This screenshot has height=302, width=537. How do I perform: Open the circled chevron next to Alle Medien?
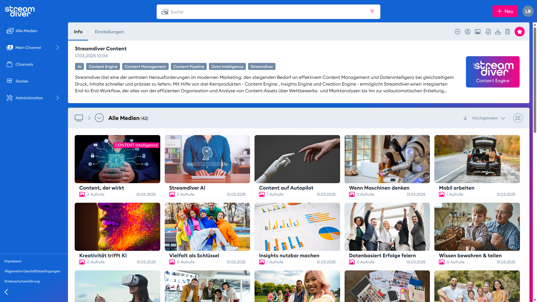[99, 118]
